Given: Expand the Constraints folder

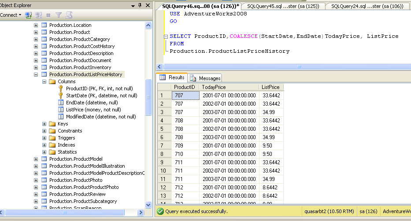Looking at the screenshot, I should pyautogui.click(x=44, y=131).
